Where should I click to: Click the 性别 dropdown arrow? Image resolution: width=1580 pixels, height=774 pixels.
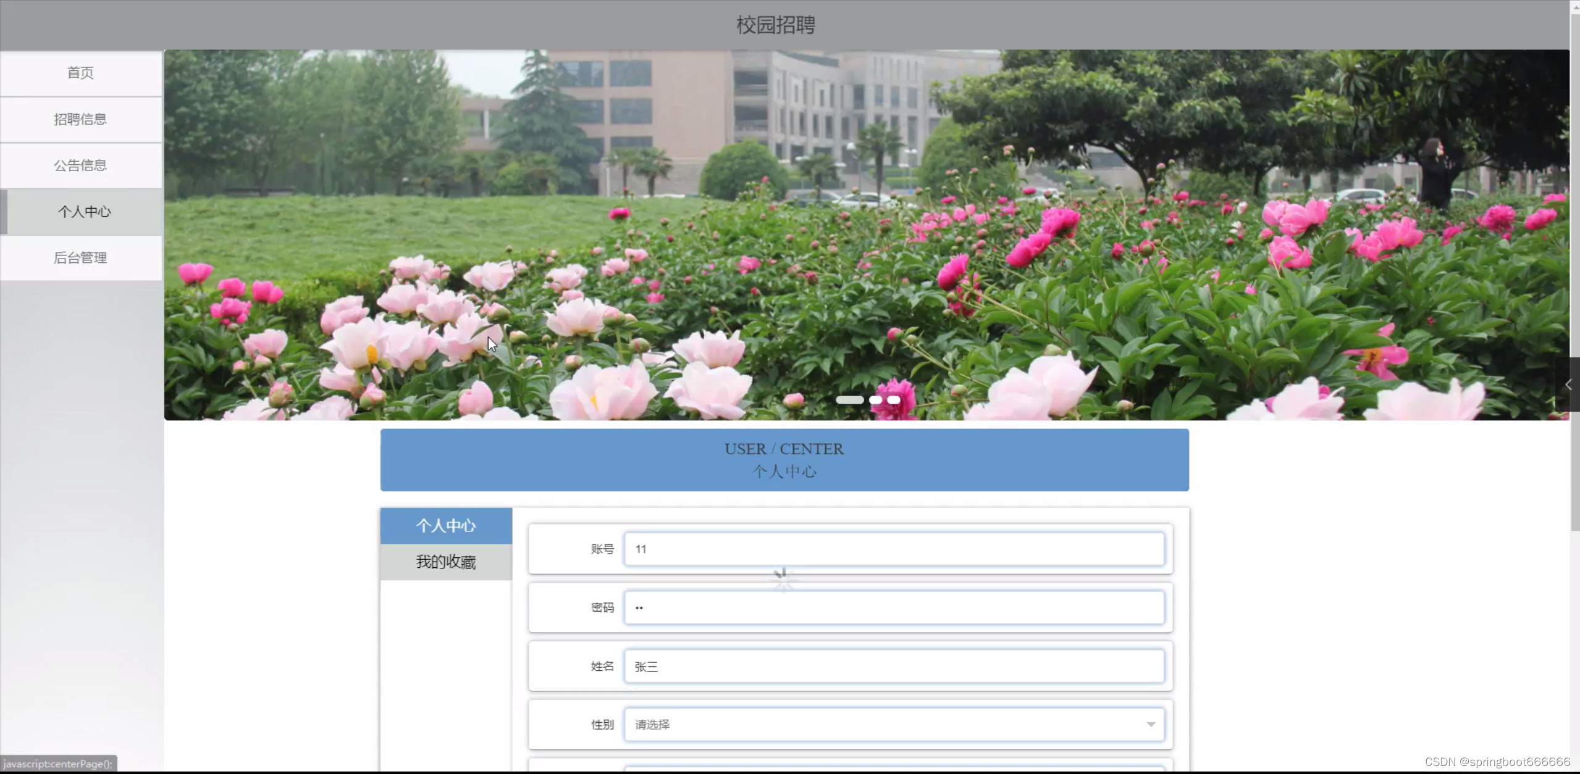(1150, 724)
